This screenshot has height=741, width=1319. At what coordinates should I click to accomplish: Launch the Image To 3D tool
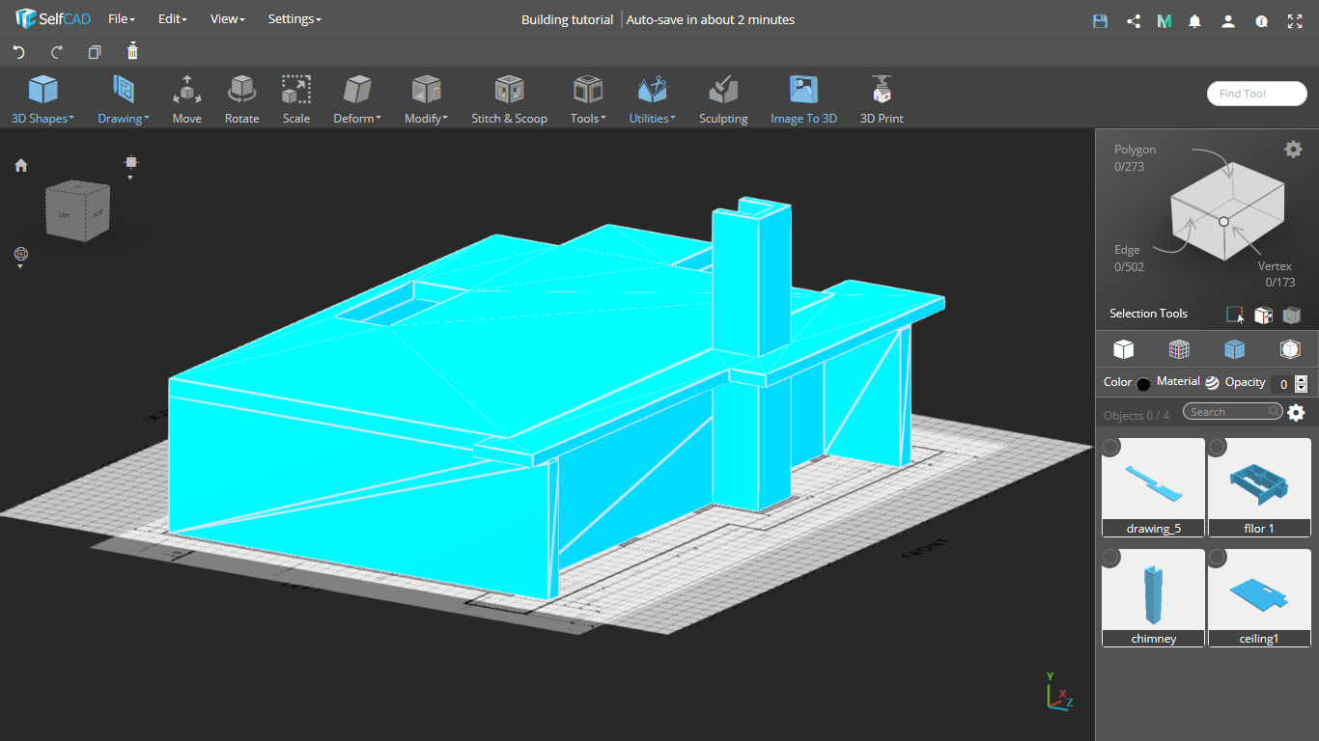[x=803, y=99]
